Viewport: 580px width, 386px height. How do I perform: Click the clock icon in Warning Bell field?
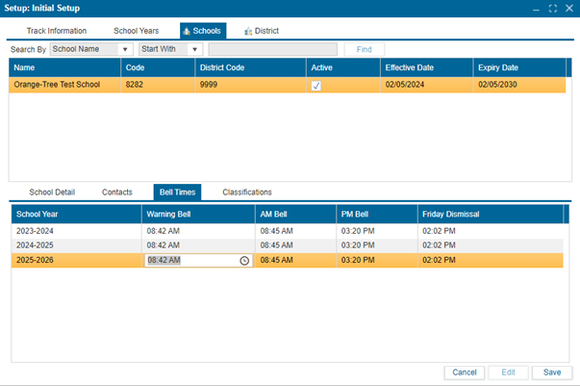click(x=244, y=260)
